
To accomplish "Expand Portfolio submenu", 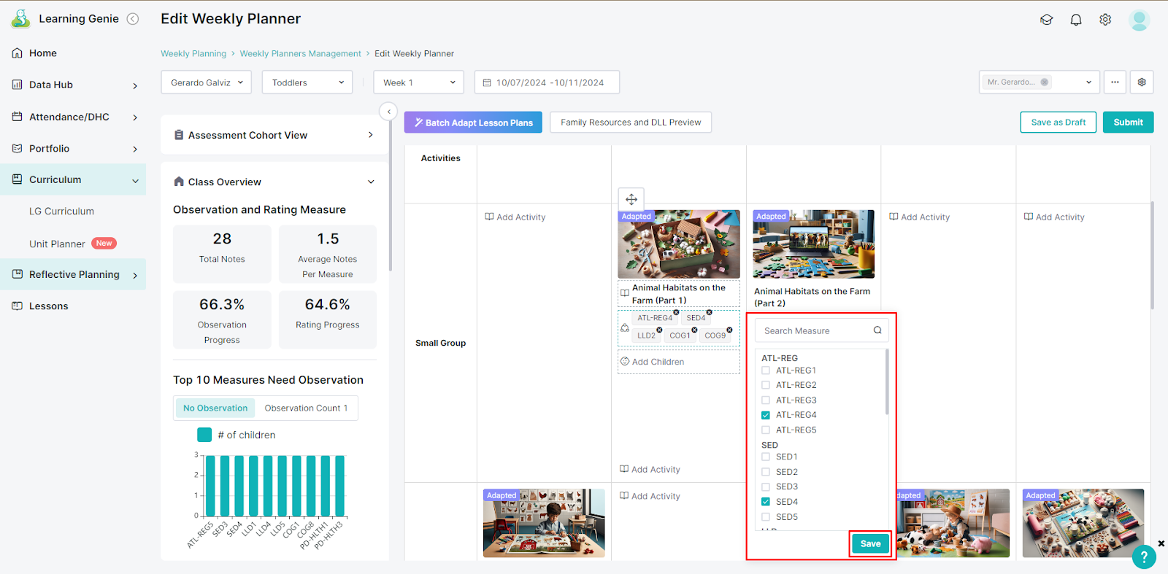I will coord(135,149).
